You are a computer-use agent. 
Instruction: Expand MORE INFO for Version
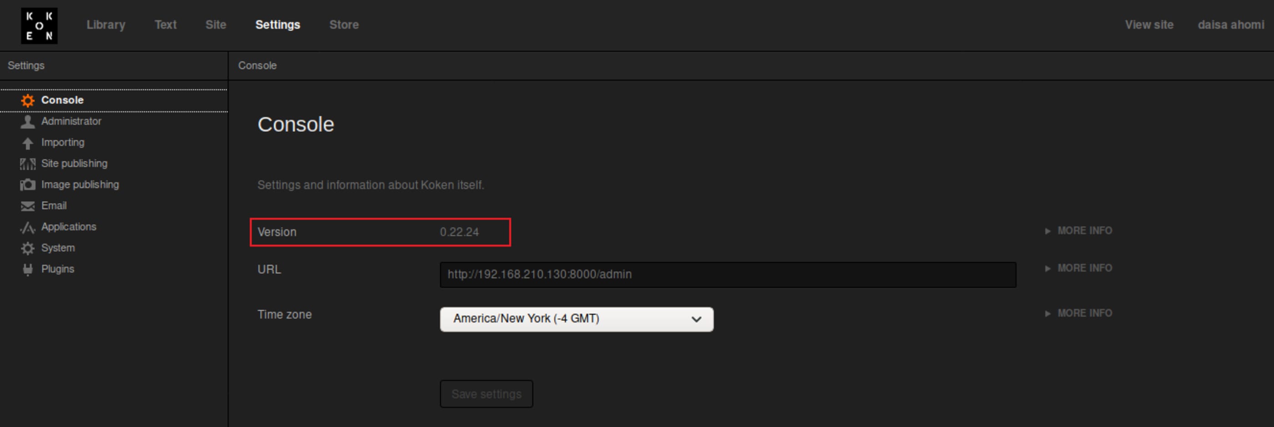click(x=1079, y=231)
